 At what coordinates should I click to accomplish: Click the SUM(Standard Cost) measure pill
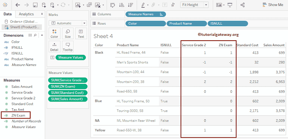(x=67, y=93)
